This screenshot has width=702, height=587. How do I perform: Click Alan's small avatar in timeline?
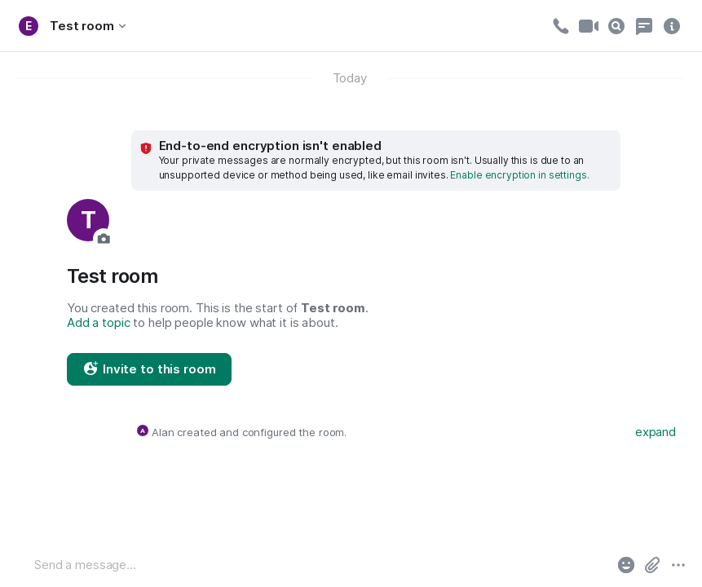click(143, 430)
